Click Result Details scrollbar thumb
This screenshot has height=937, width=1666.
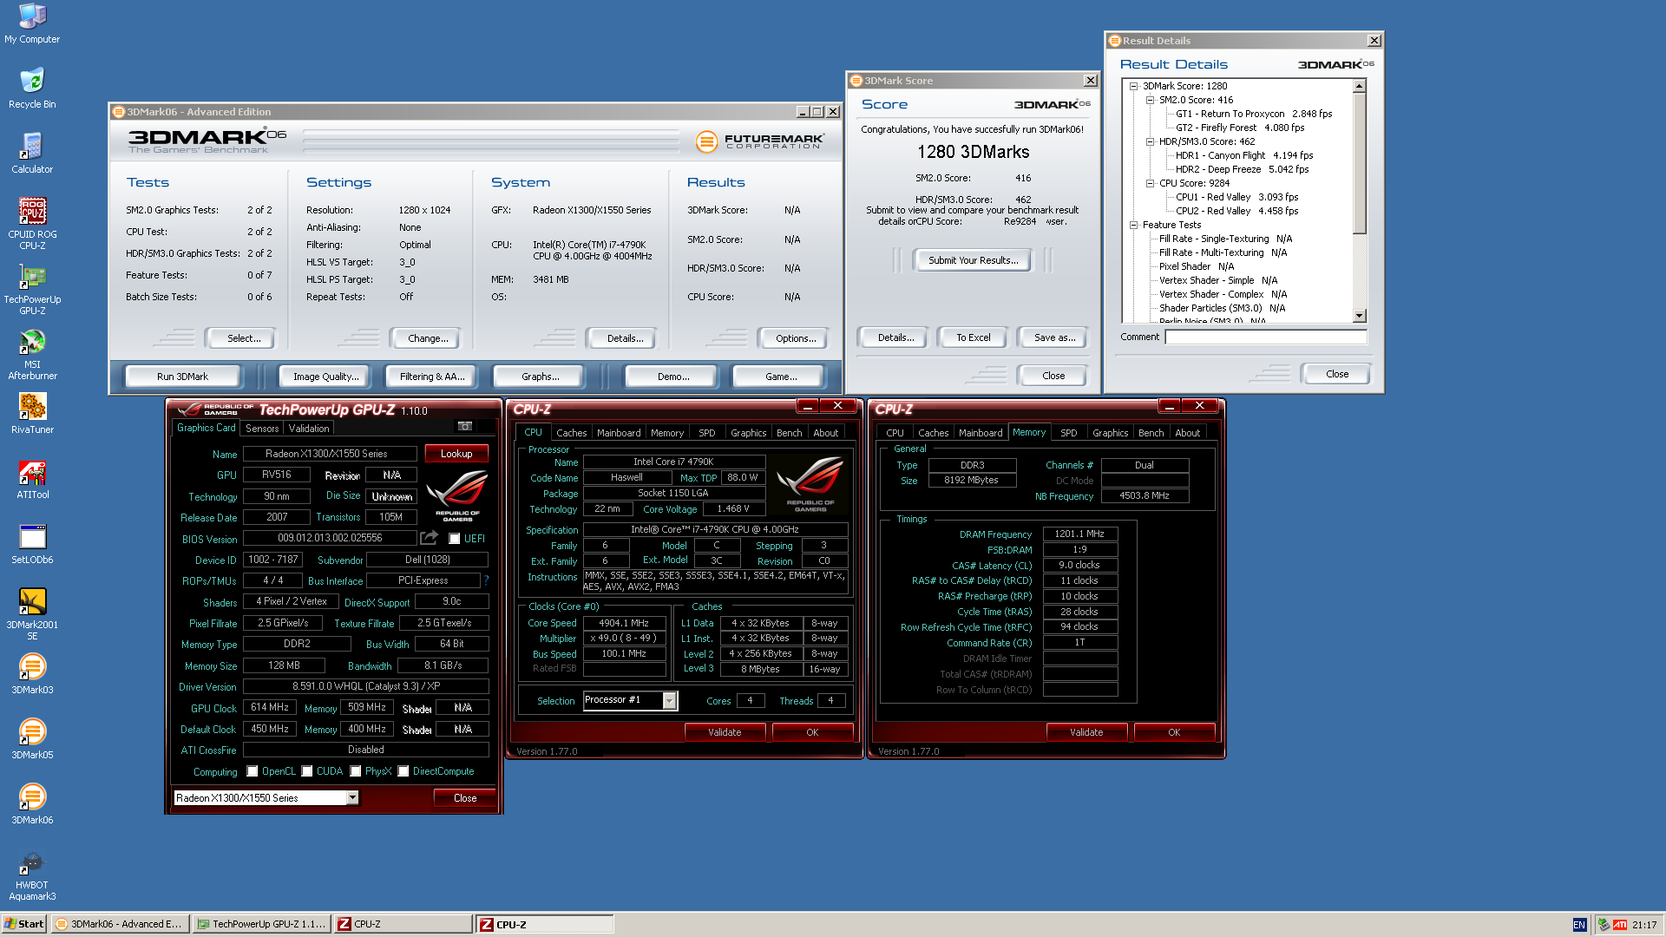click(1360, 163)
